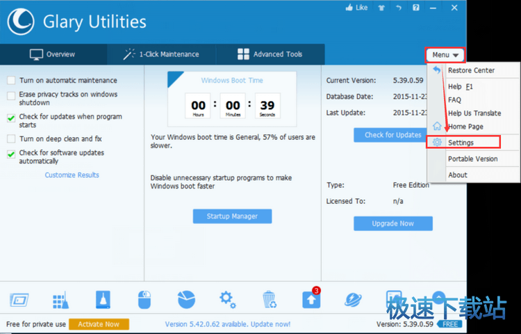The image size is (521, 334).
Task: Select Help Us Translate menu item
Action: point(474,113)
